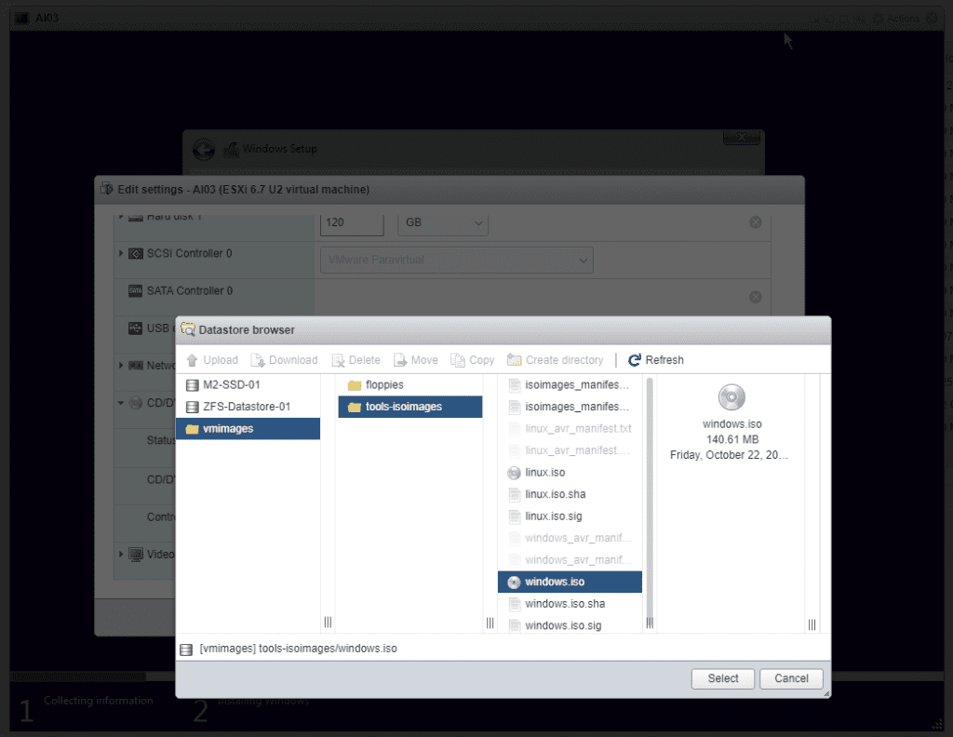The width and height of the screenshot is (953, 737).
Task: Select the linux.iso.sha file
Action: point(570,494)
